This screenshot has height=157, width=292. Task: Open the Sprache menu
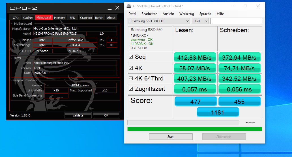205,14
